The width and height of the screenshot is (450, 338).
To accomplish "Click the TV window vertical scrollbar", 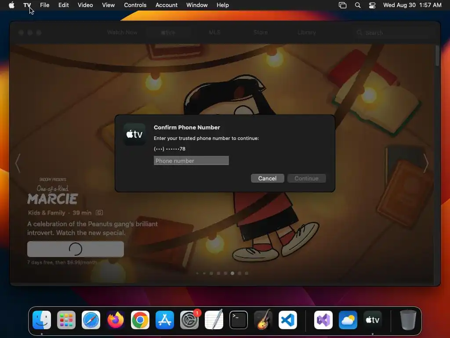I will pos(437,55).
